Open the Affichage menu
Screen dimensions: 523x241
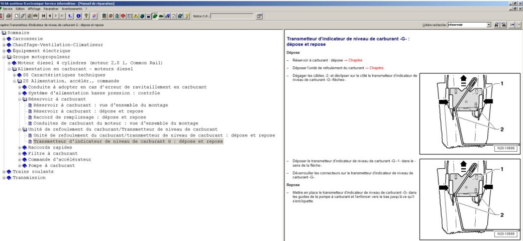34,9
